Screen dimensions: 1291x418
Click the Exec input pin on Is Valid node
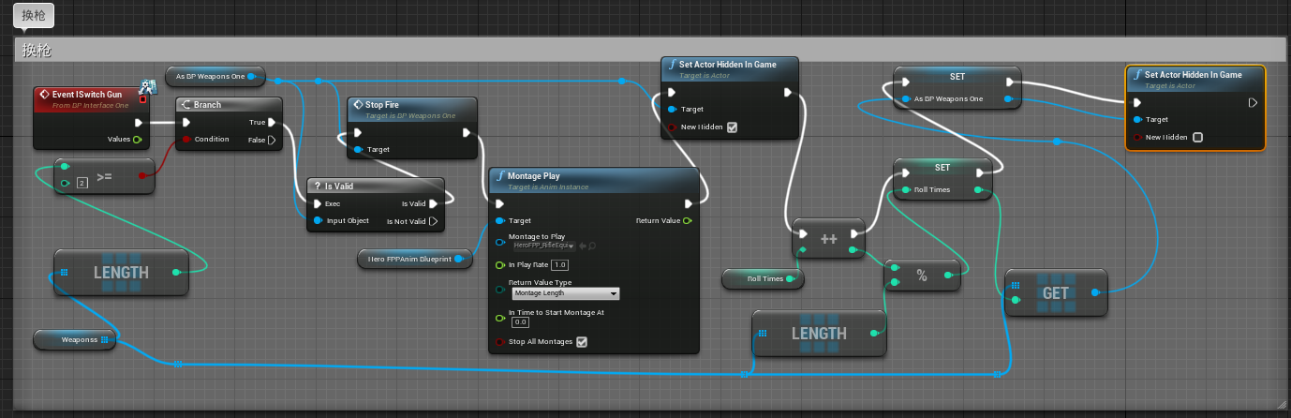[317, 203]
